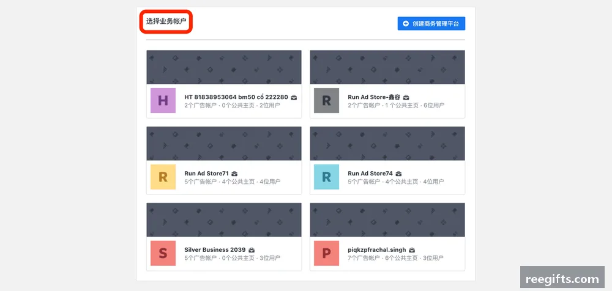Click stats text 2个广告帐户 · 0个公共主页 · 2位用户

pyautogui.click(x=232, y=105)
